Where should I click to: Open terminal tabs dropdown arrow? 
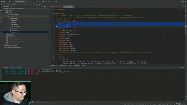click(20, 68)
